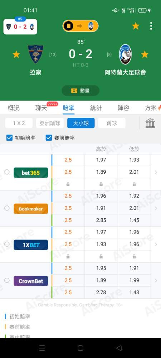
Task: Expand 1XBET odds row chevron
Action: coord(156,244)
